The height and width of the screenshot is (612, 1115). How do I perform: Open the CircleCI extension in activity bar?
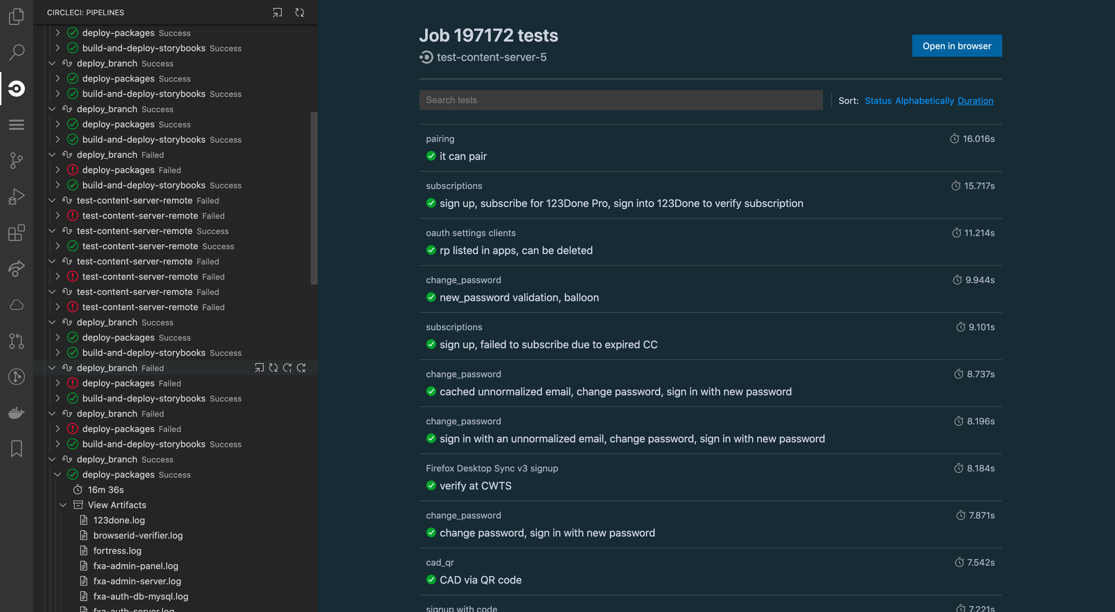17,88
